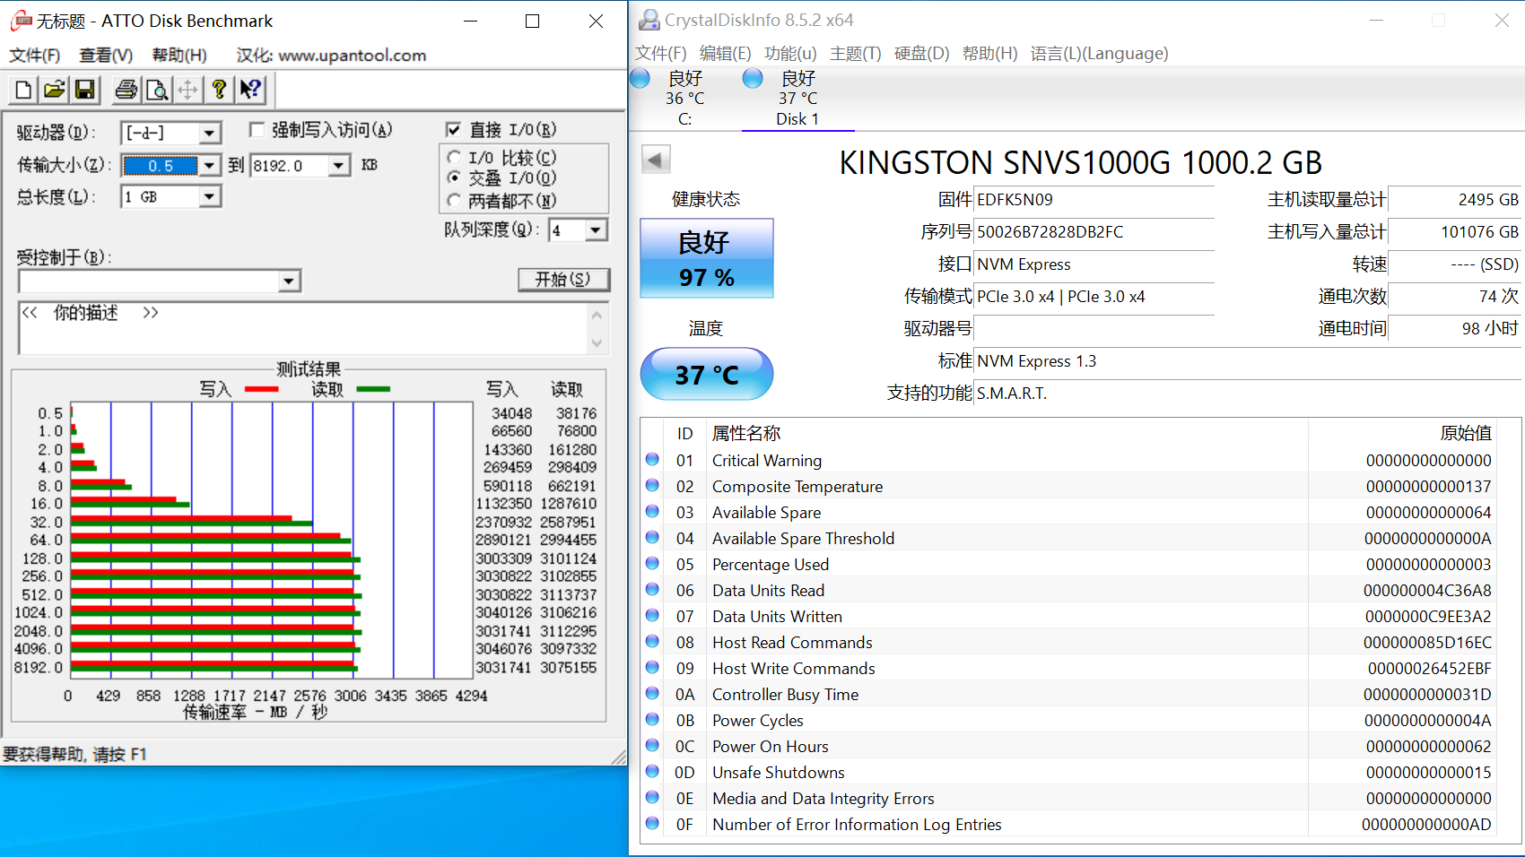Click the previous disk arrow in CrystalDiskInfo
This screenshot has height=857, width=1525.
(656, 160)
